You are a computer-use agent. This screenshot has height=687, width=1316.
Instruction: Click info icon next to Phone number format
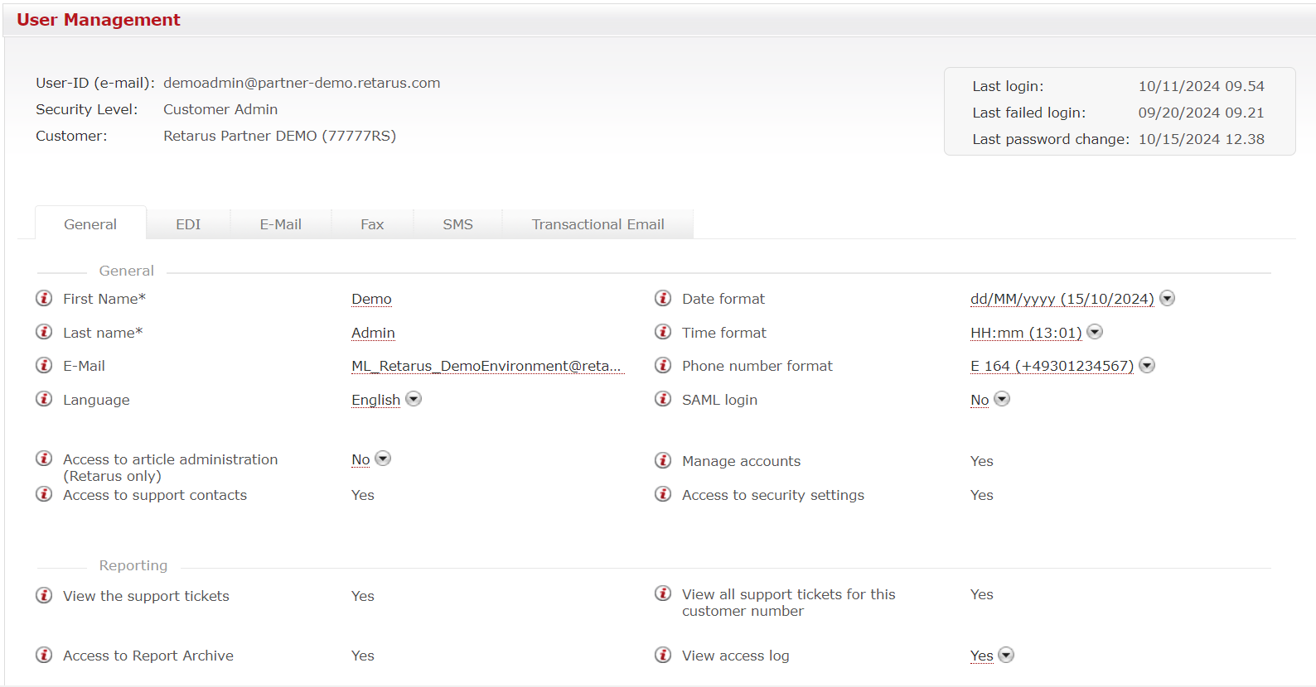(663, 365)
